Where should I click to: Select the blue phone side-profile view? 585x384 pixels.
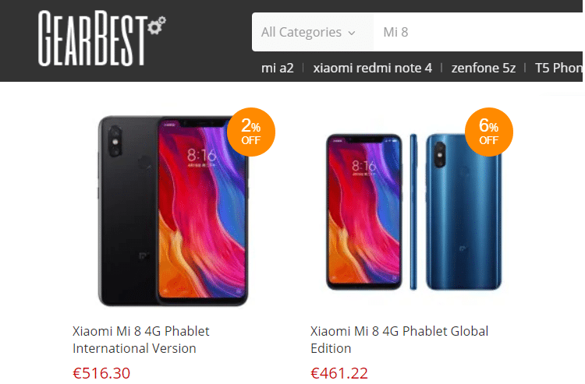click(x=413, y=212)
